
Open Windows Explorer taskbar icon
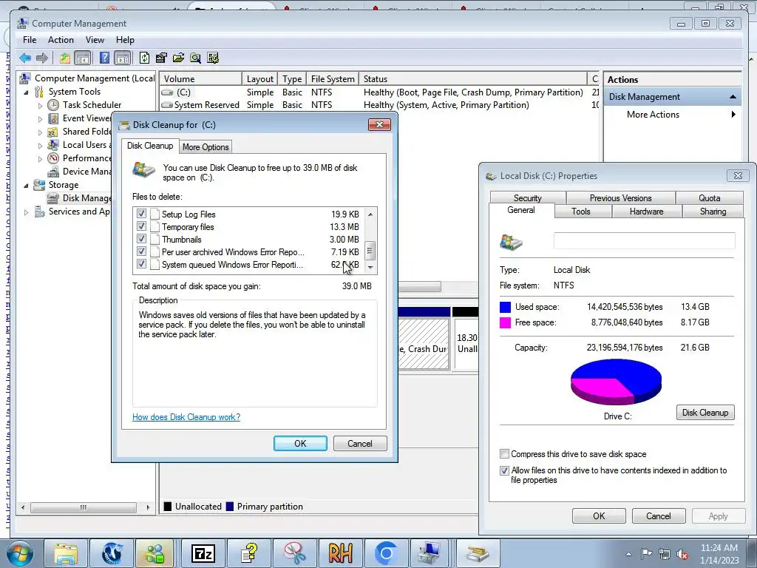click(x=66, y=553)
